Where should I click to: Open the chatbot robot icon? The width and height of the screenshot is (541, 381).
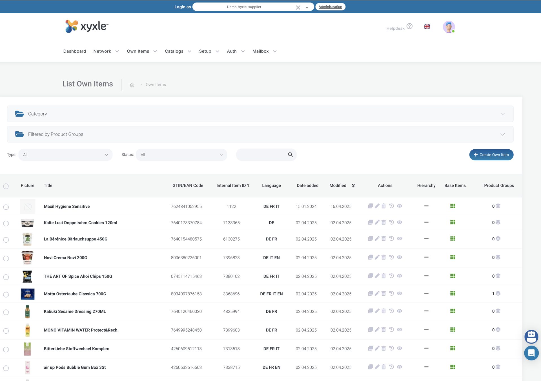531,336
